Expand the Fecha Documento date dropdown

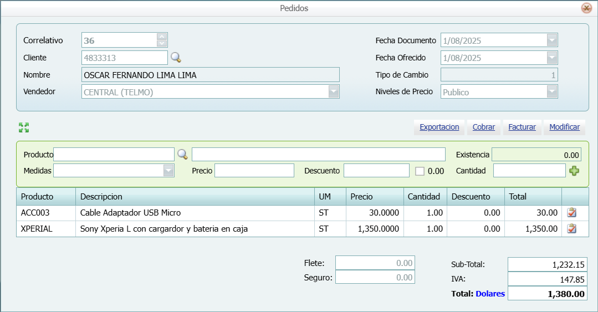tap(551, 40)
